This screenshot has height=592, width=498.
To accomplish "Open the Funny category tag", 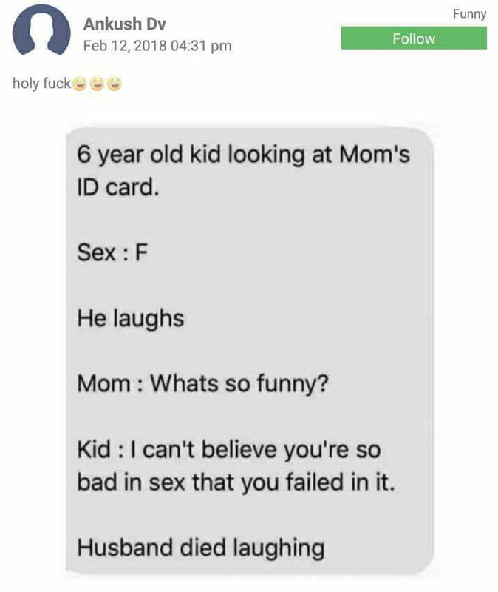I will click(x=469, y=13).
